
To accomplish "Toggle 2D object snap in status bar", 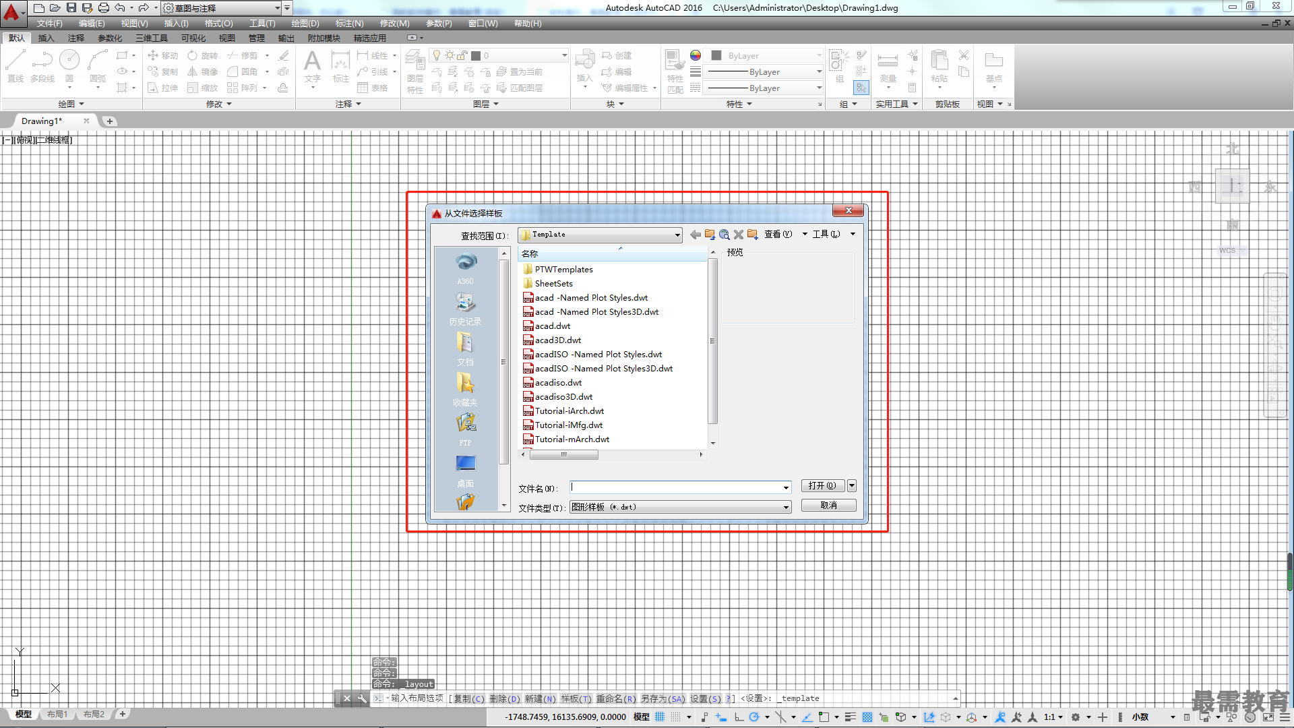I will click(x=824, y=717).
